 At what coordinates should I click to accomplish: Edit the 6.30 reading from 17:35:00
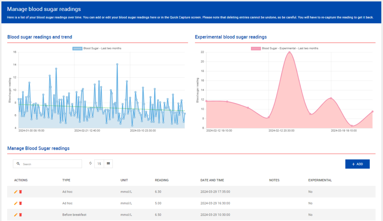click(16, 192)
